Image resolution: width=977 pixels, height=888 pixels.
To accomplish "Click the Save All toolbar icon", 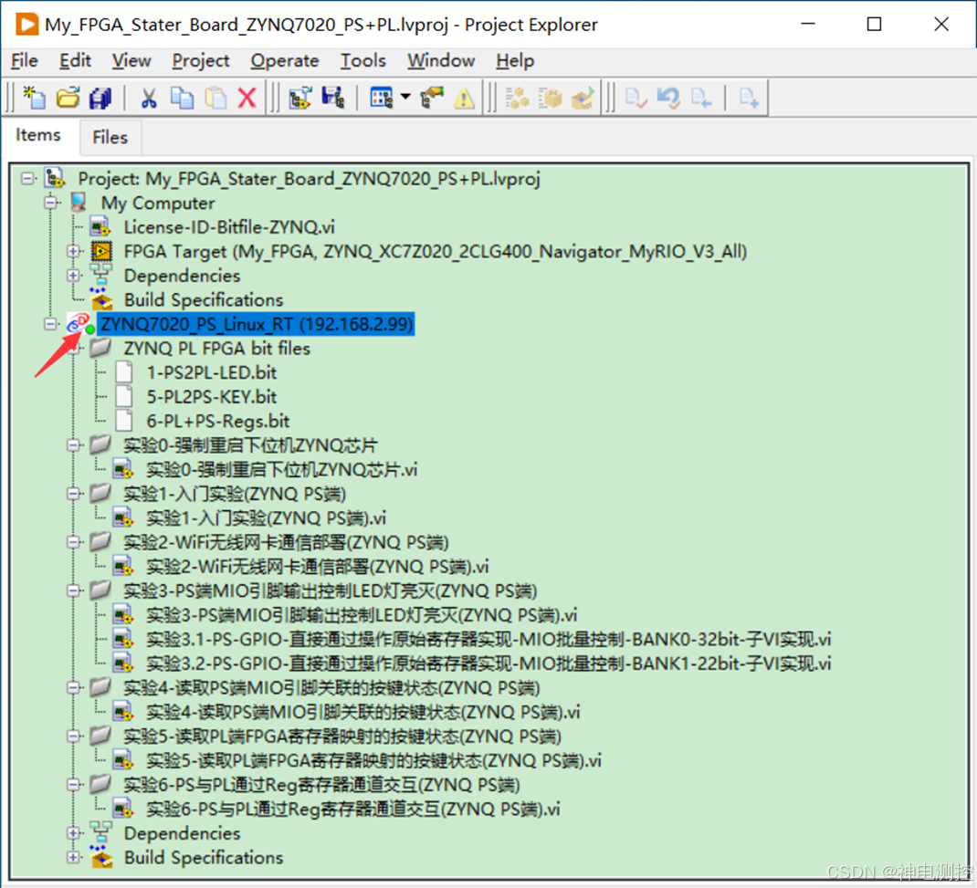I will (x=100, y=98).
